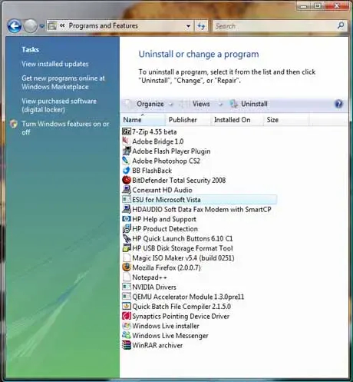Select the 7-Zip 4.55 beta entry

coord(154,132)
